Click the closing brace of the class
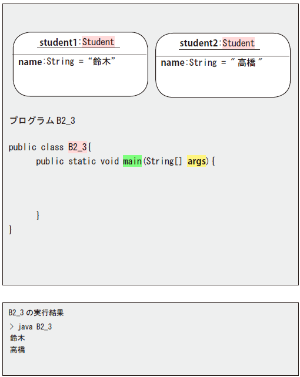The height and width of the screenshot is (377, 300). pyautogui.click(x=11, y=230)
